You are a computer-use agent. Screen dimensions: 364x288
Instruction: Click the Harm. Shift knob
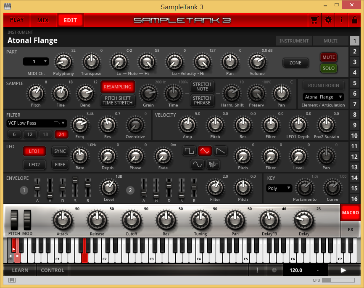(x=232, y=93)
